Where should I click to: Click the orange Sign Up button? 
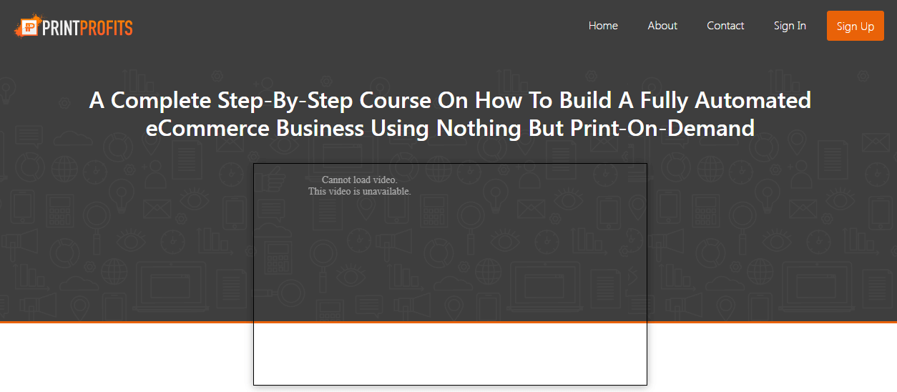[856, 26]
